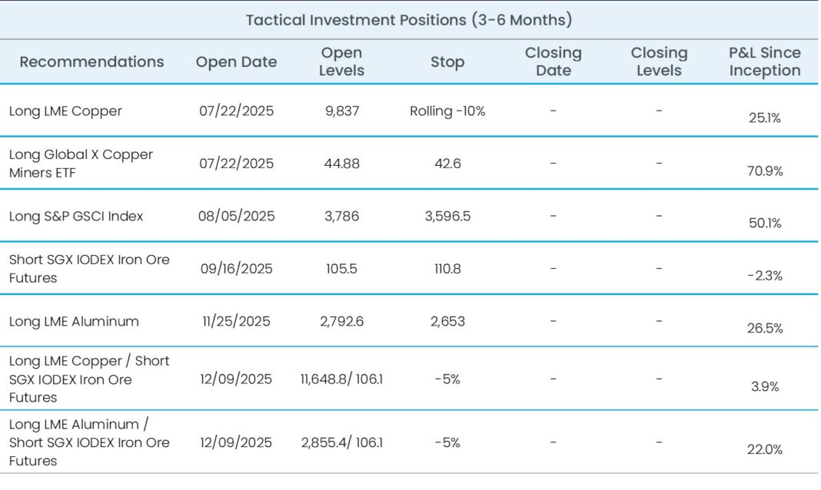The image size is (821, 490).
Task: Click the Long LME Copper row label
Action: click(x=65, y=111)
